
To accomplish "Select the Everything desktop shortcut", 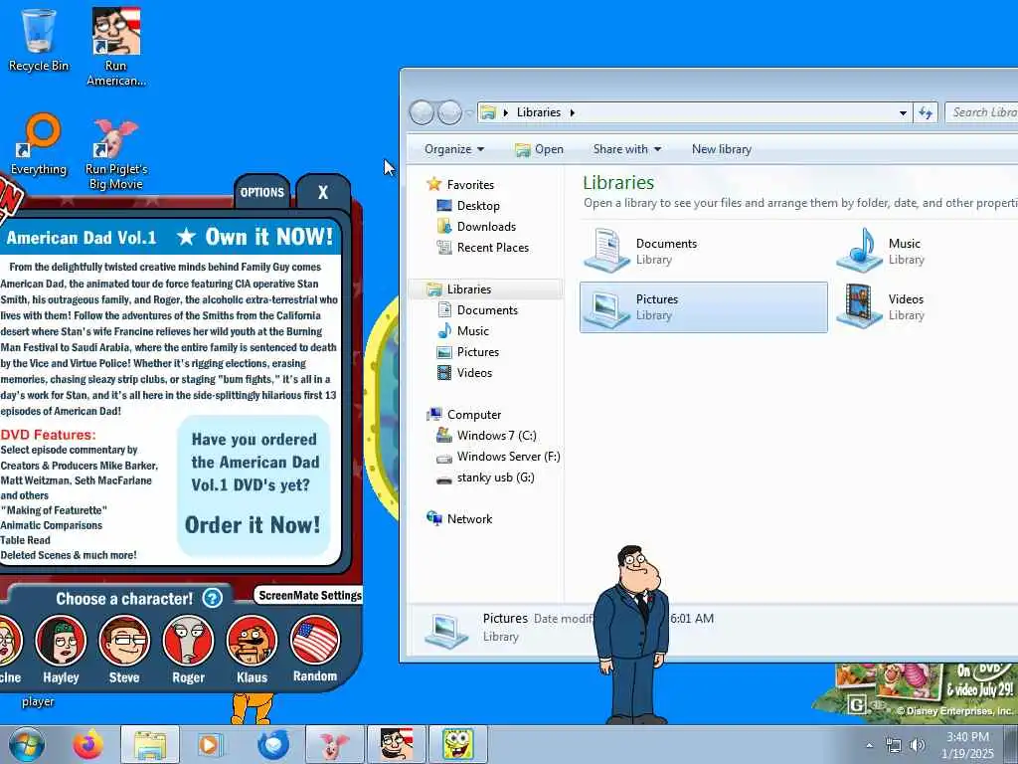I will (39, 144).
